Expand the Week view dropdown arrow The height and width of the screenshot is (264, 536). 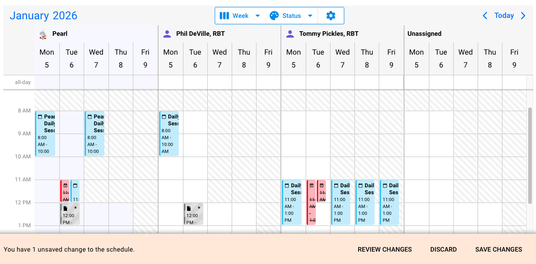coord(257,16)
